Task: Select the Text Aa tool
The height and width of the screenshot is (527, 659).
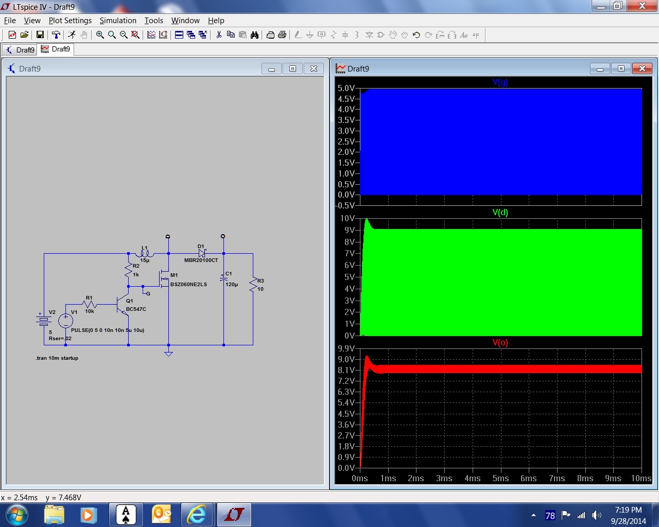Action: point(464,35)
